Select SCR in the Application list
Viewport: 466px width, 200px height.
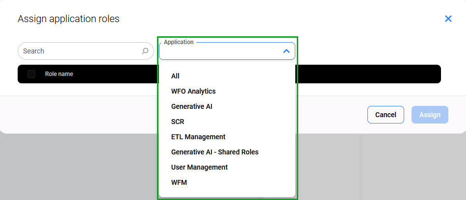point(178,122)
